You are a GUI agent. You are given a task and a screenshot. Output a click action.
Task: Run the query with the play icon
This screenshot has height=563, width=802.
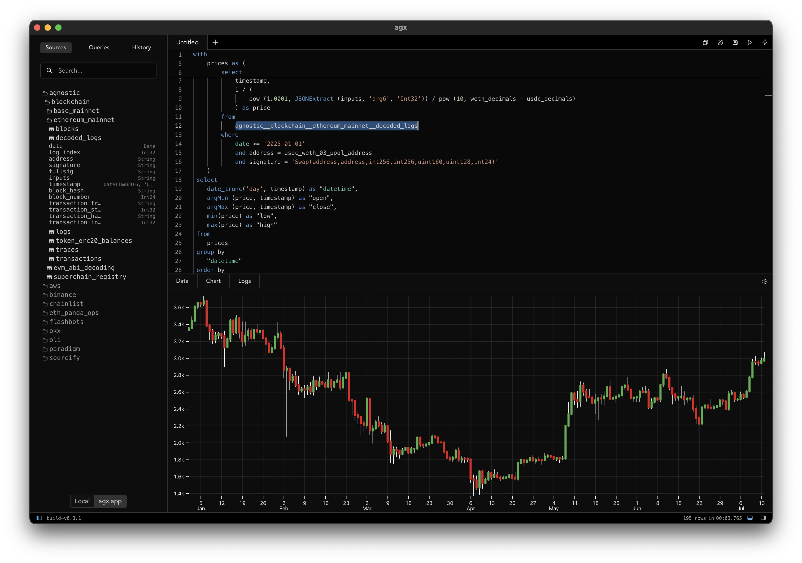pos(750,42)
